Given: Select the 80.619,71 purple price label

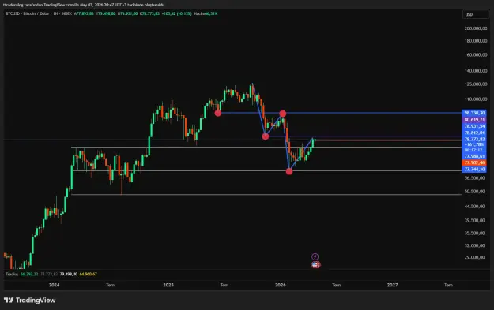Looking at the screenshot, I should [474, 120].
